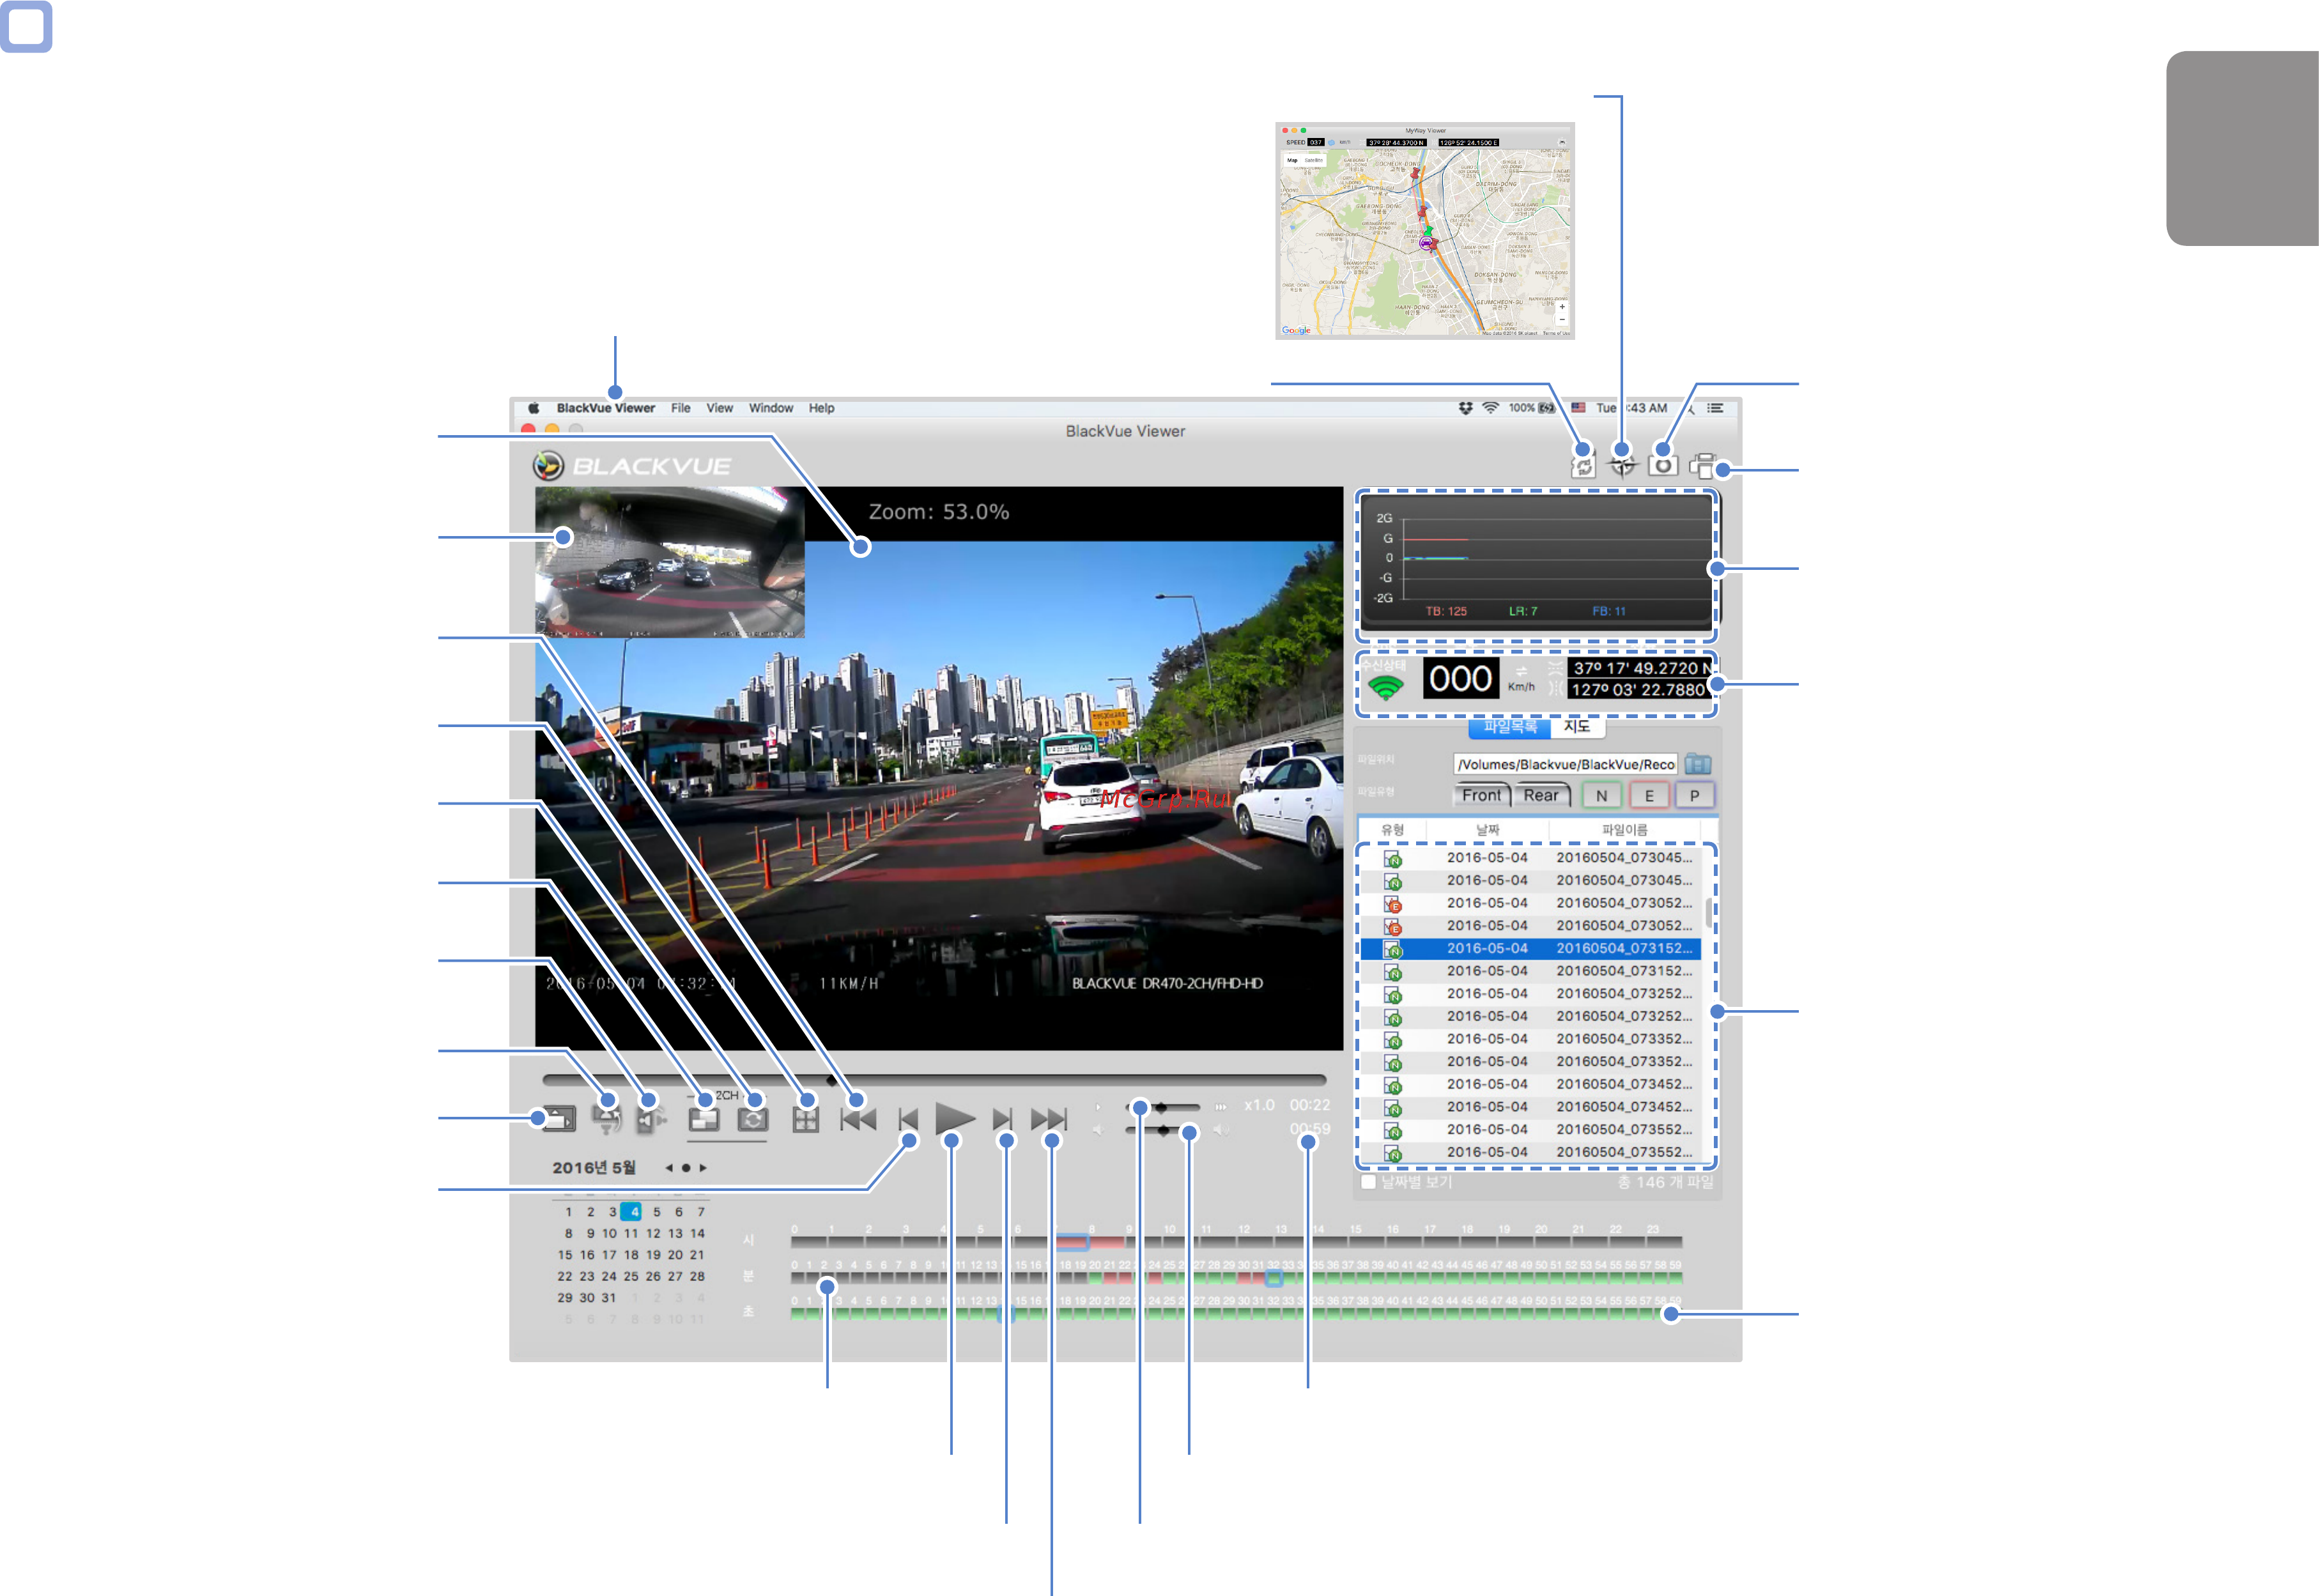Click the loud speaker icon by the volume slider
Screen dimensions: 2319x1596
[x=1221, y=1129]
